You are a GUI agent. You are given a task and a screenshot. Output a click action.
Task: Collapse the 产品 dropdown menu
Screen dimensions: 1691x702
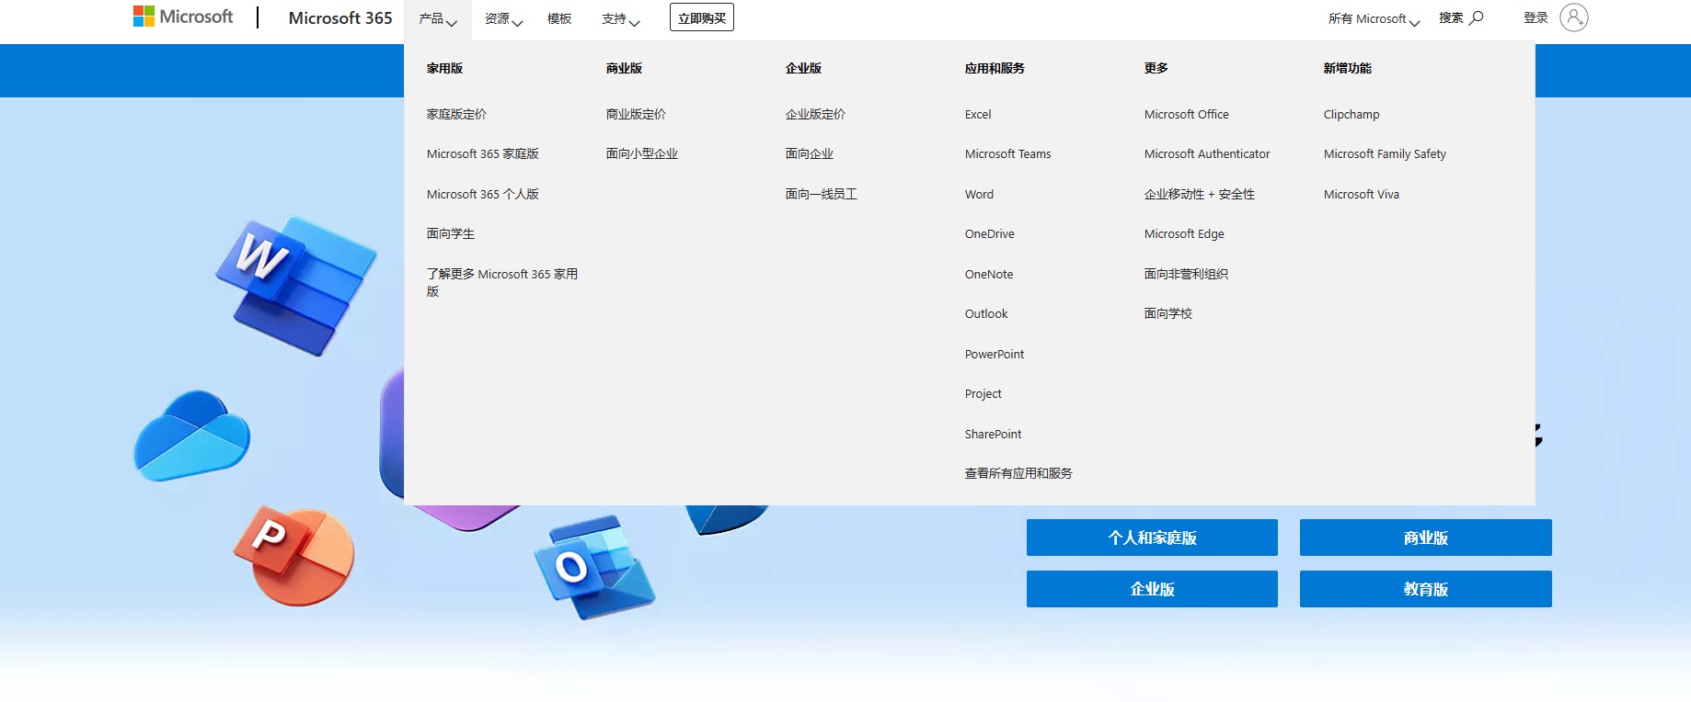click(438, 19)
